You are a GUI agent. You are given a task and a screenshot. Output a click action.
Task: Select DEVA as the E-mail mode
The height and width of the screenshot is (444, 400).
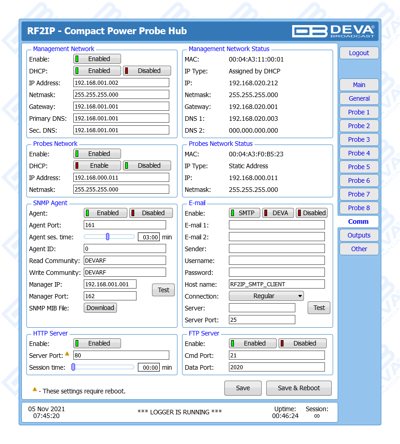(278, 213)
